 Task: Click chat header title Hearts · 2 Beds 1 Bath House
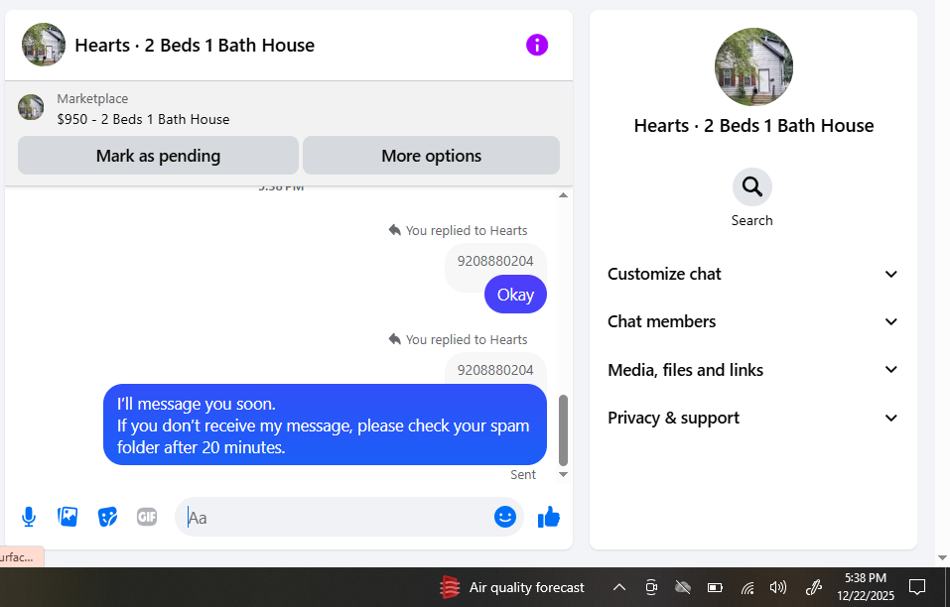point(195,46)
